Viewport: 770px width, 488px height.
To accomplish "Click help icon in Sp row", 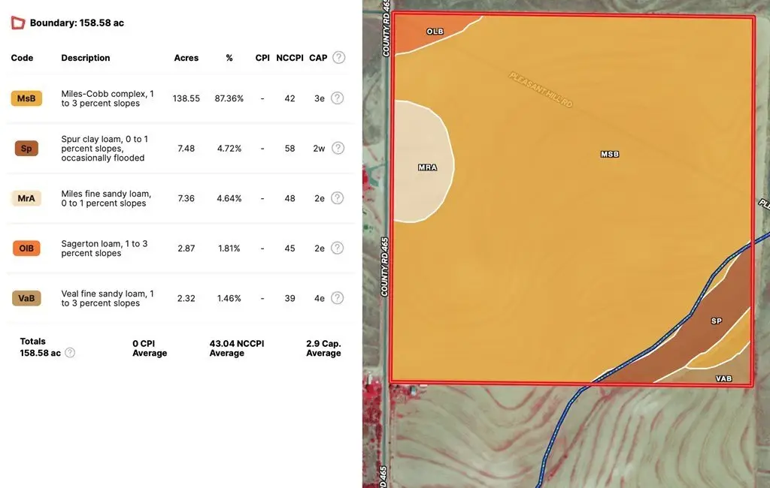I will (338, 148).
